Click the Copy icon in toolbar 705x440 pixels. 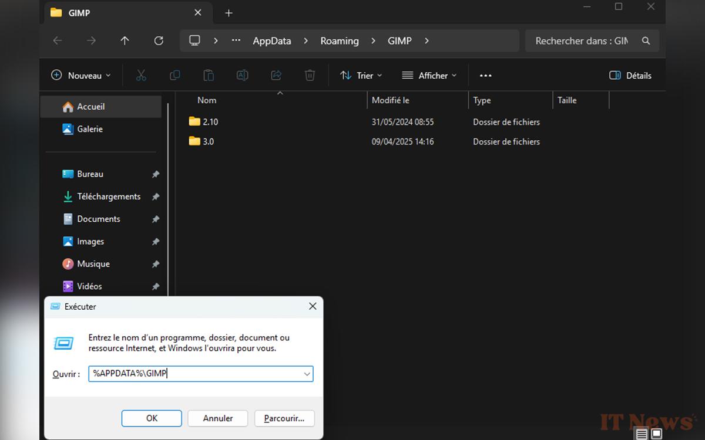point(174,75)
